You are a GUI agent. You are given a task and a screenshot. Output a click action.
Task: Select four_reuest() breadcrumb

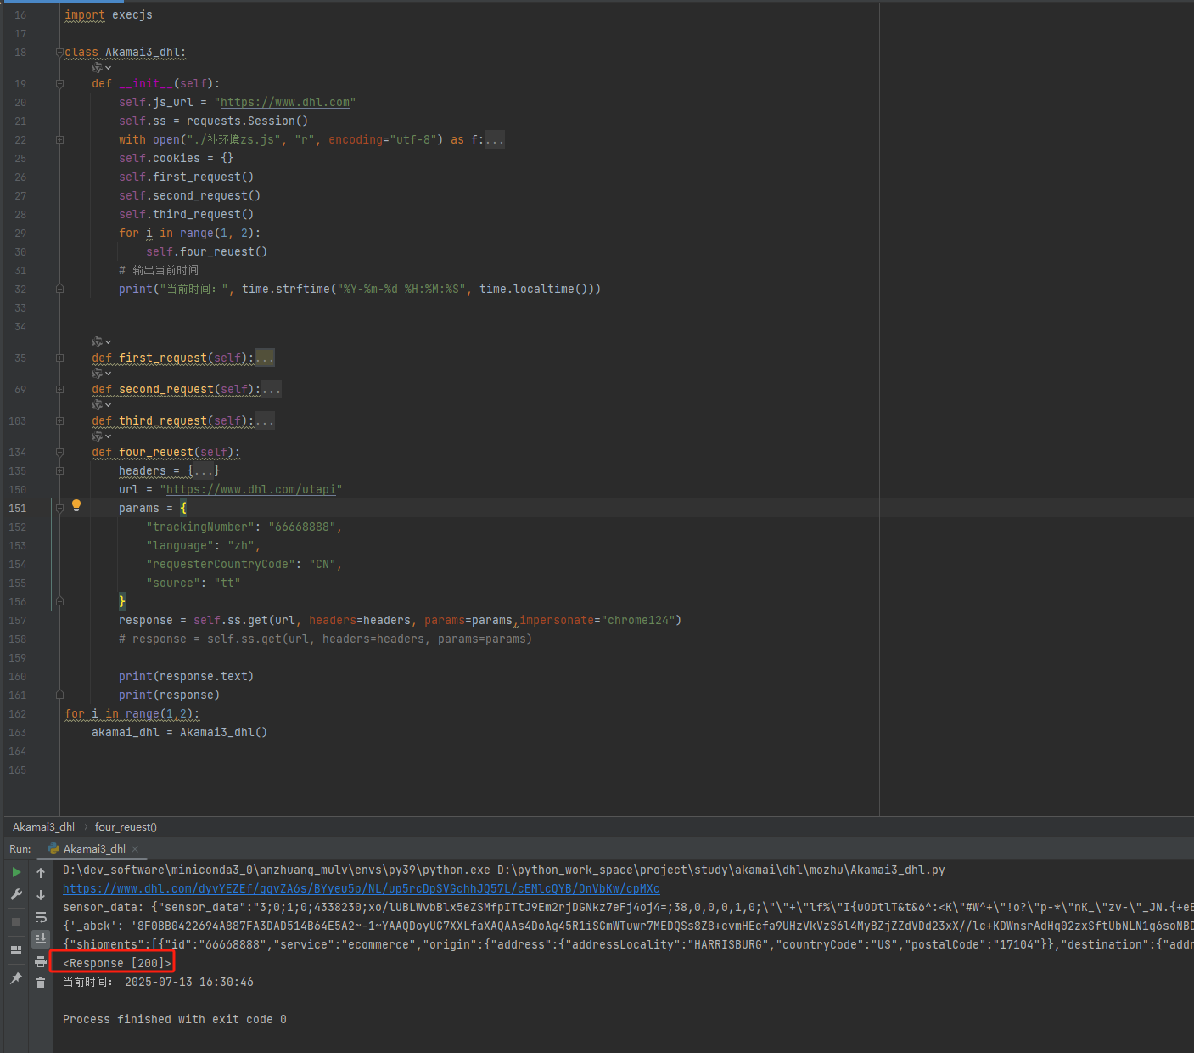coord(126,827)
